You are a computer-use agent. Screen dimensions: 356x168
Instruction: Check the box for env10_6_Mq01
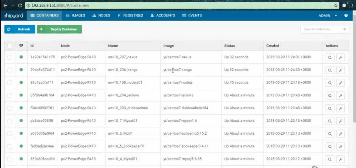pos(10,134)
